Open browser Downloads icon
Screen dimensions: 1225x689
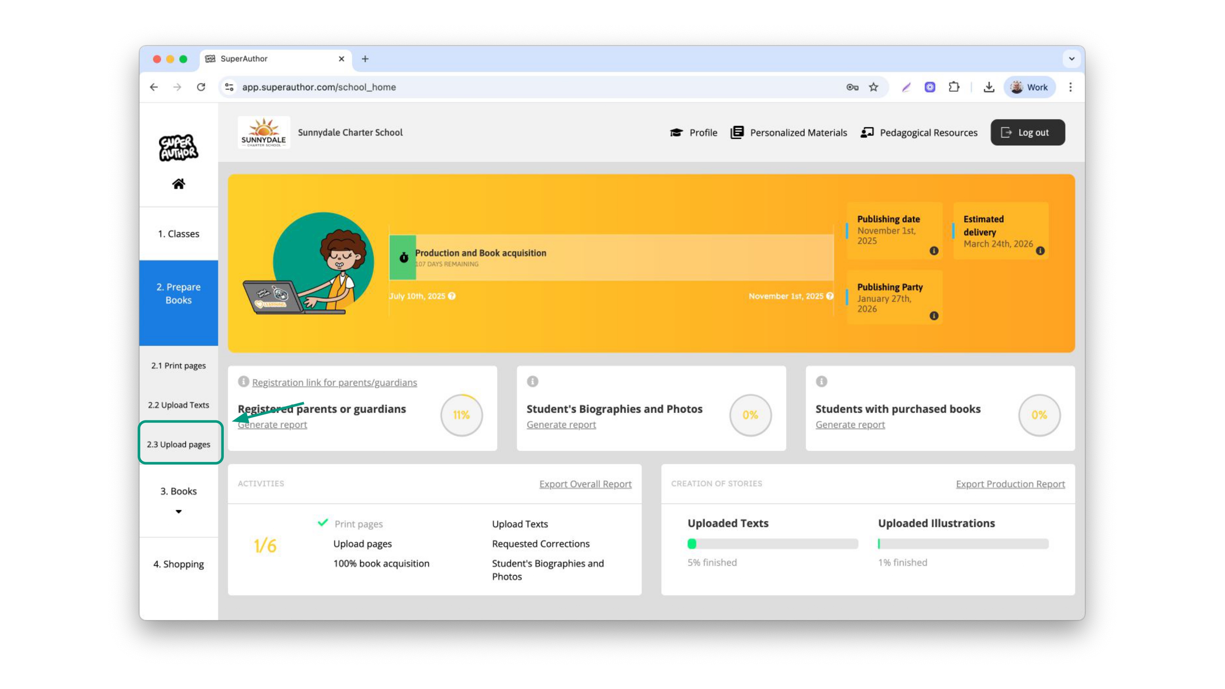989,87
